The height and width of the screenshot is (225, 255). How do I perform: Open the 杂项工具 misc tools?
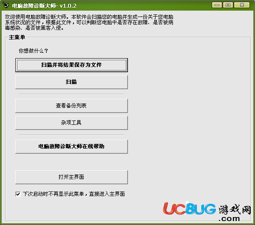pos(71,123)
